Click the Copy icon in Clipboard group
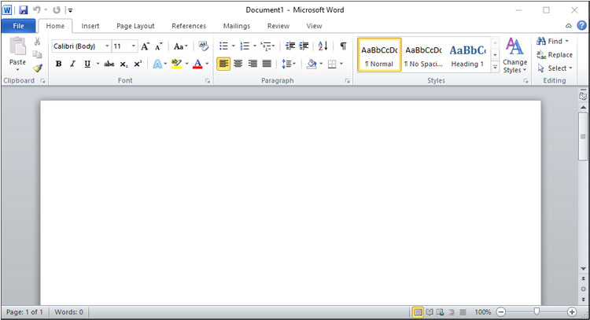 [x=37, y=54]
